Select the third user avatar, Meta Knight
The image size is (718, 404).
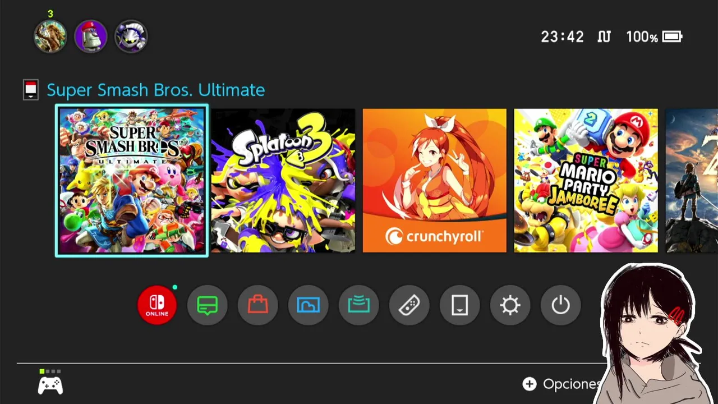click(131, 36)
